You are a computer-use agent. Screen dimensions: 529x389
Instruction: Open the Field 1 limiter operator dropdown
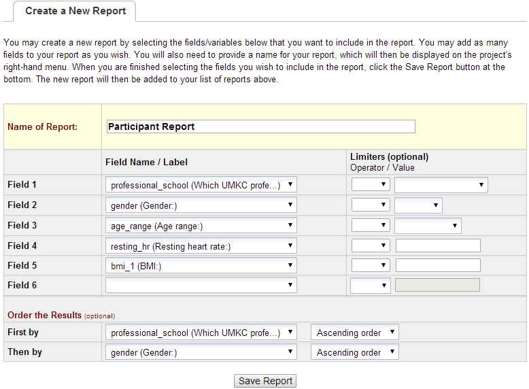pyautogui.click(x=371, y=185)
